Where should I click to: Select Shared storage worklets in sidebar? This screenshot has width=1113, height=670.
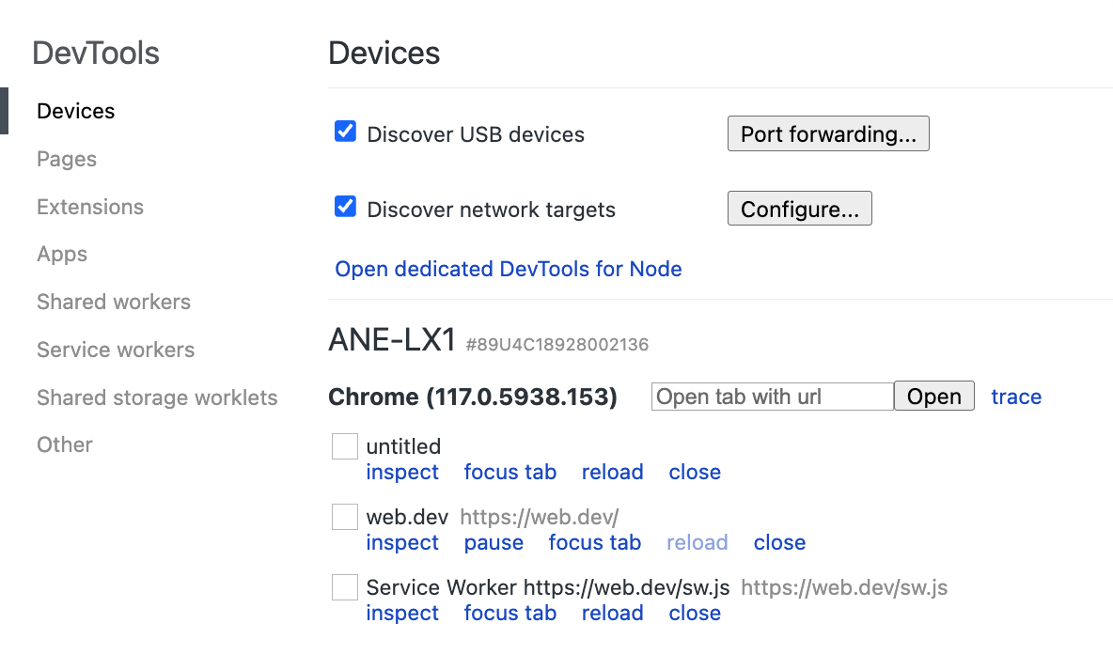click(157, 397)
